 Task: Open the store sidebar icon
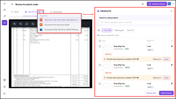[4, 80]
